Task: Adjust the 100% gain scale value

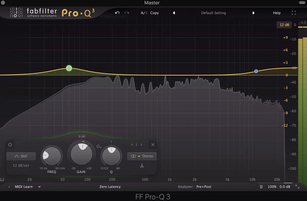Action: click(272, 187)
